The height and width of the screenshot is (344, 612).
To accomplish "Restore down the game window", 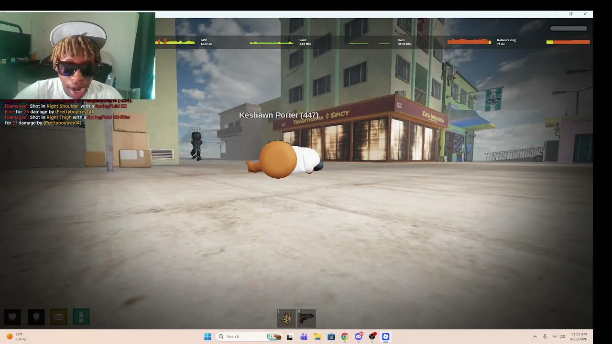I will click(x=571, y=14).
